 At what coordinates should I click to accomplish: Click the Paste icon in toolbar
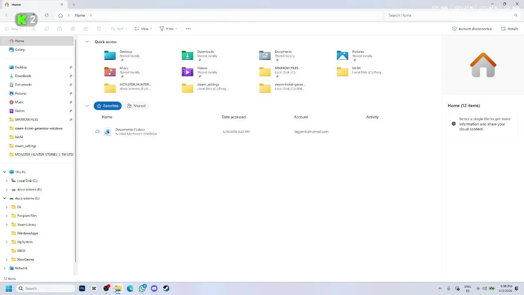60,29
